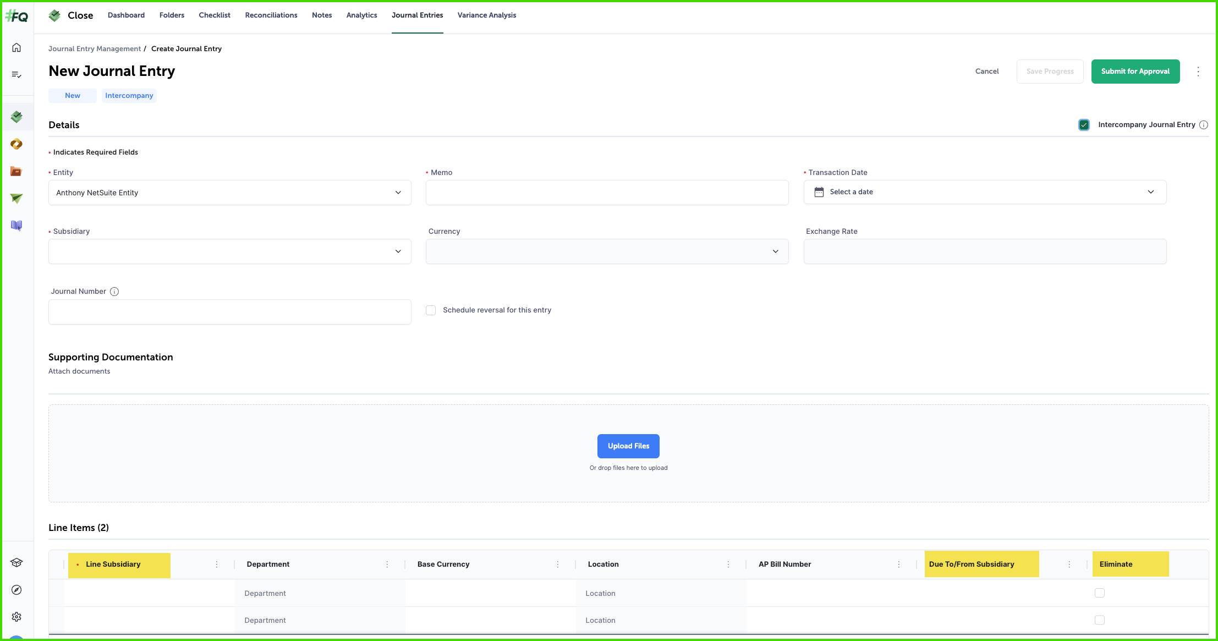Click the home icon in sidebar
This screenshot has height=641, width=1218.
tap(17, 48)
